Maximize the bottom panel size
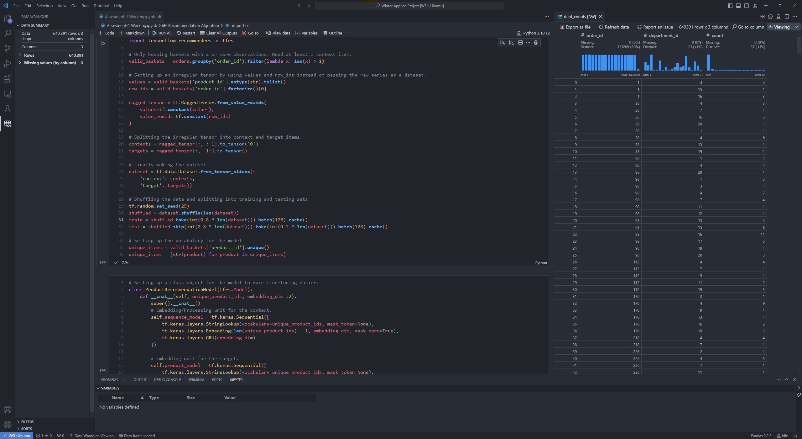This screenshot has height=439, width=802. [787, 379]
